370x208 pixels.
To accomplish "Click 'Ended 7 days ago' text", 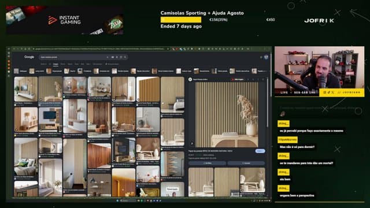I will 181,27.
